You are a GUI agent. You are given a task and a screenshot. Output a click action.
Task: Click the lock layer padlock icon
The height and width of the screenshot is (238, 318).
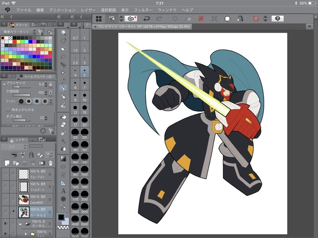tap(31, 155)
